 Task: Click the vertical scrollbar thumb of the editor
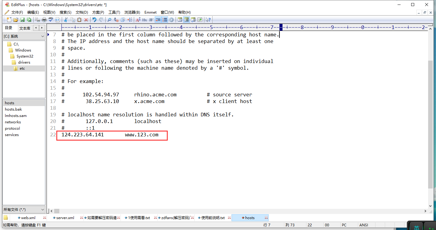431,124
